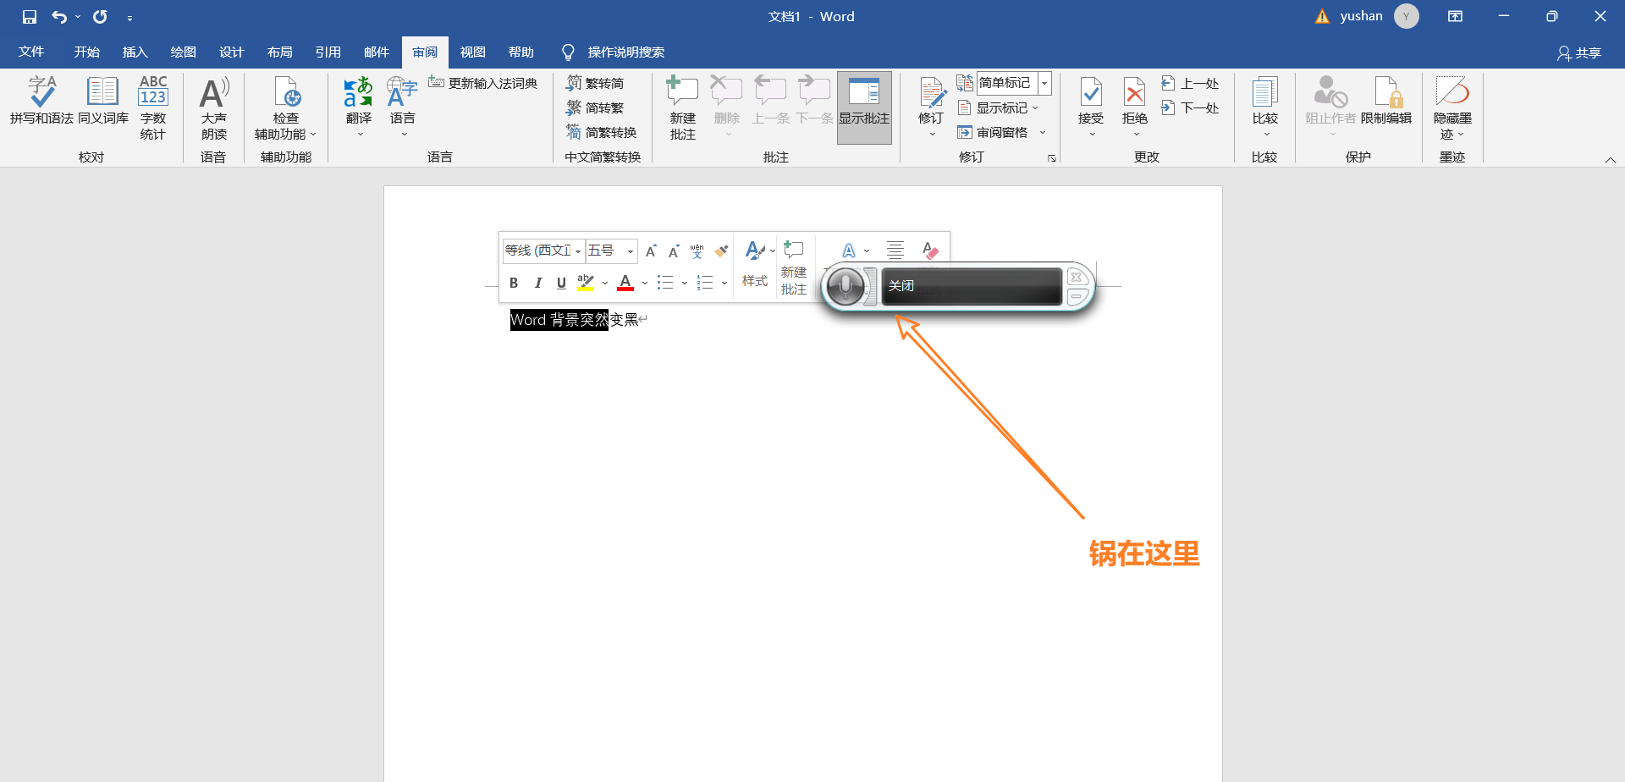1625x782 pixels.
Task: Open the 同义词库 thesaurus
Action: 103,100
